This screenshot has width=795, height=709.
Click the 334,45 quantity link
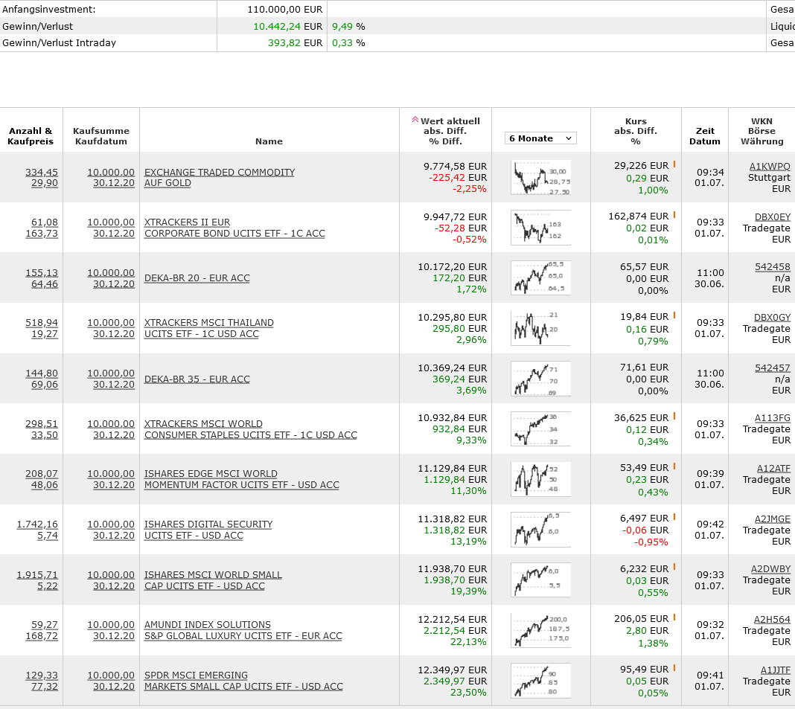point(42,172)
